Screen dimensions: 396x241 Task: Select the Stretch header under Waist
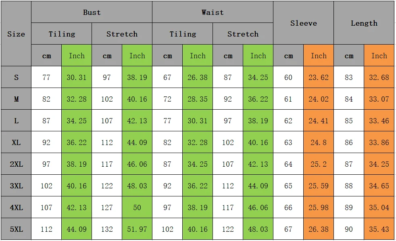pos(243,34)
